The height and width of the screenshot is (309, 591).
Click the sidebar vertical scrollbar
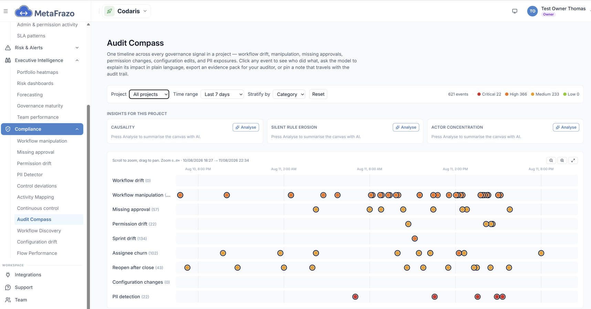(x=88, y=206)
